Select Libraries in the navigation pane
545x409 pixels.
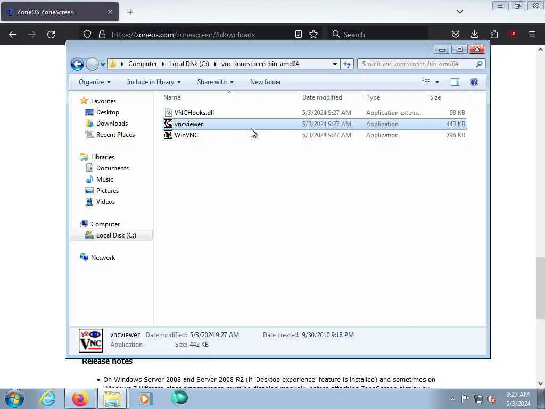103,157
